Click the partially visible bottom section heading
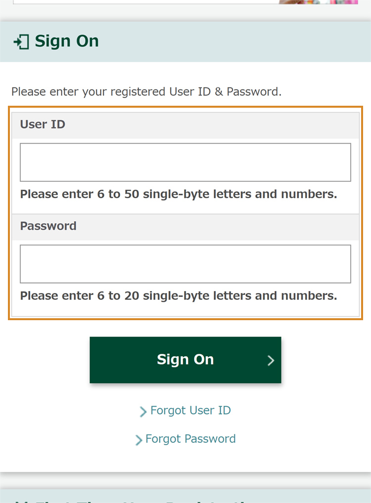371x503 pixels. pos(148,500)
